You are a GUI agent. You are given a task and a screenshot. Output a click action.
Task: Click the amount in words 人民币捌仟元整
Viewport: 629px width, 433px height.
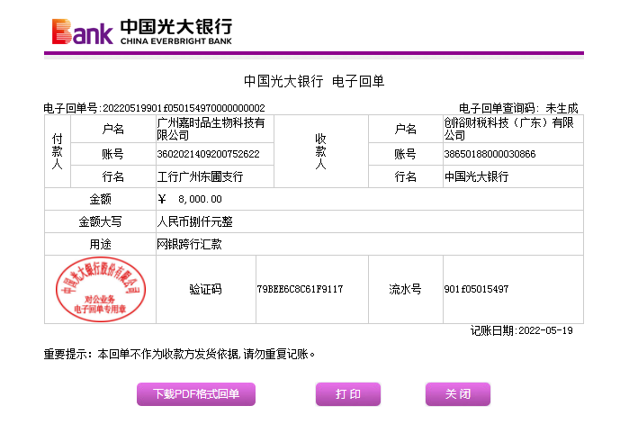[x=195, y=221]
